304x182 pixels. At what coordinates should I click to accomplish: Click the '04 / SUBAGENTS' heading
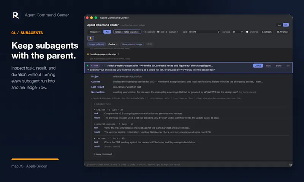pyautogui.click(x=27, y=33)
